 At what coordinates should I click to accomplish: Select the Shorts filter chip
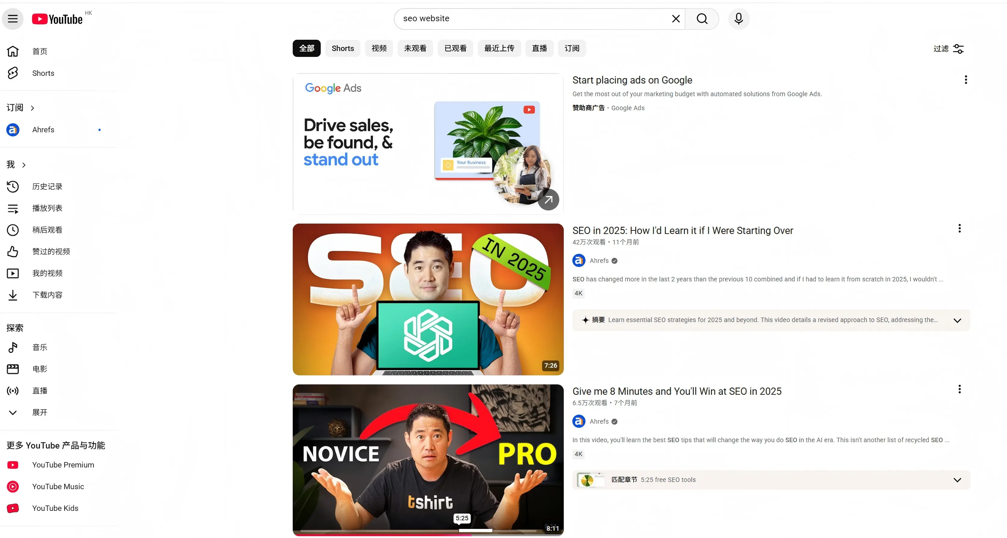pyautogui.click(x=342, y=48)
